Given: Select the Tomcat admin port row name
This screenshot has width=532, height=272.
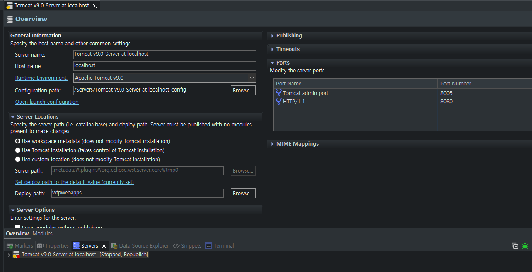Looking at the screenshot, I should click(x=306, y=93).
